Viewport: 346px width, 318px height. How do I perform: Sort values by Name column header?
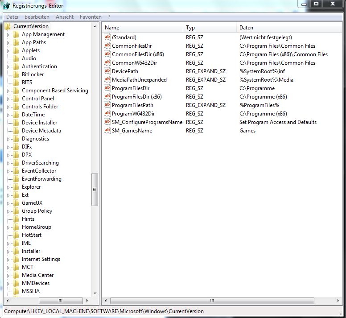pos(143,28)
